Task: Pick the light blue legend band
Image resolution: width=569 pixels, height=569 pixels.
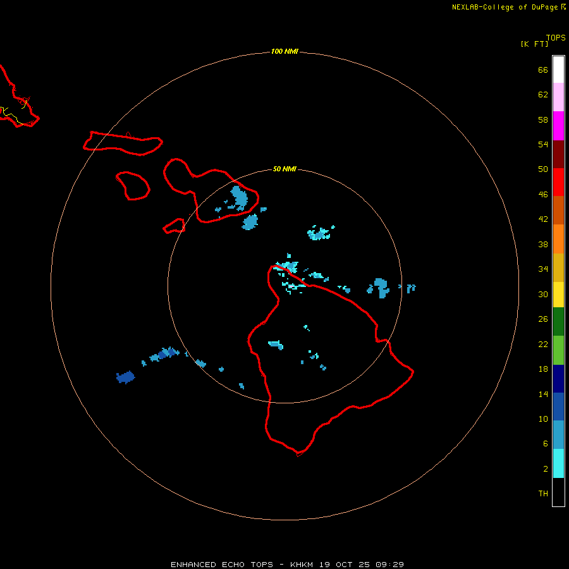Action: point(558,435)
